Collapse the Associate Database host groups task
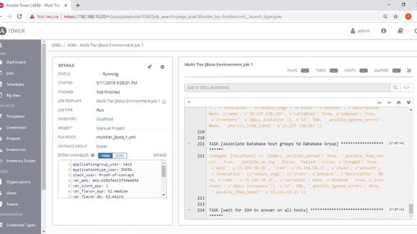 [189, 144]
